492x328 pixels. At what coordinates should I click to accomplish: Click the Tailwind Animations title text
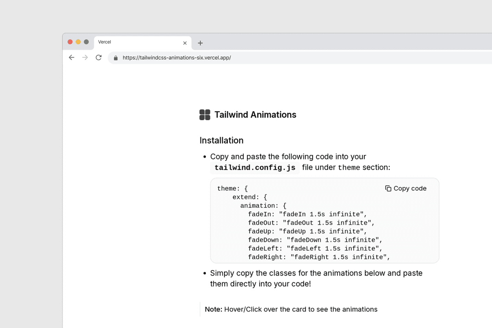(255, 114)
